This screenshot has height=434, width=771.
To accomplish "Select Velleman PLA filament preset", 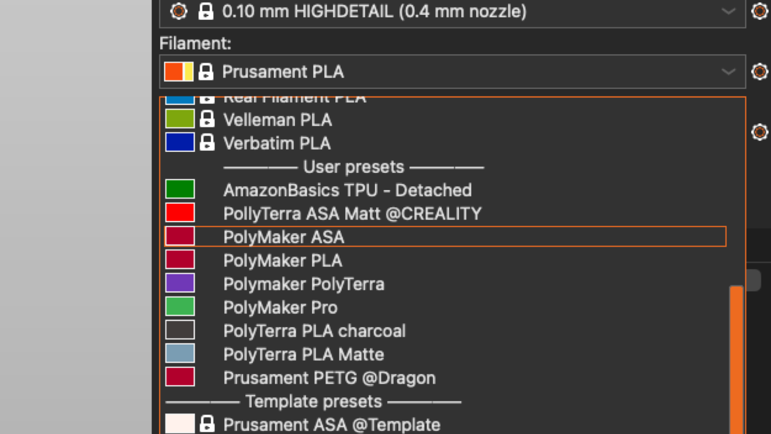I will (446, 120).
